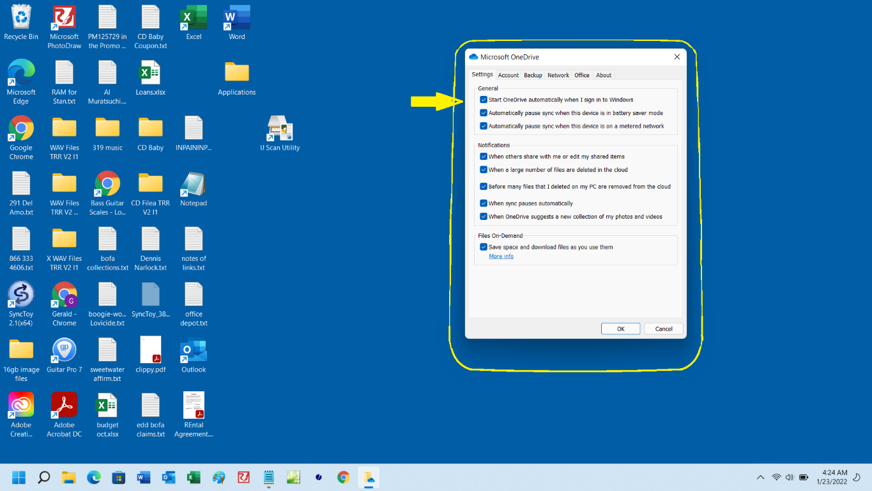The image size is (872, 491).
Task: Select the CD Baby Coupon.txt file
Action: point(151,27)
